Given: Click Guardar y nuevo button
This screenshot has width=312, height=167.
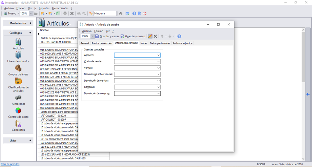Looking at the screenshot, I should click(x=133, y=36).
